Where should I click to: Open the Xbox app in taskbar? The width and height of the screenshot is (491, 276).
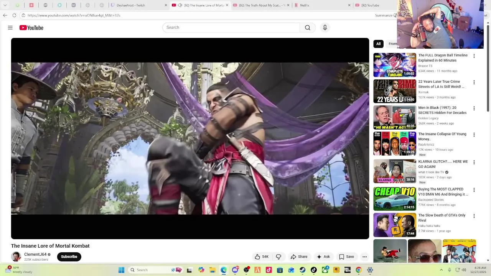[x=325, y=270]
